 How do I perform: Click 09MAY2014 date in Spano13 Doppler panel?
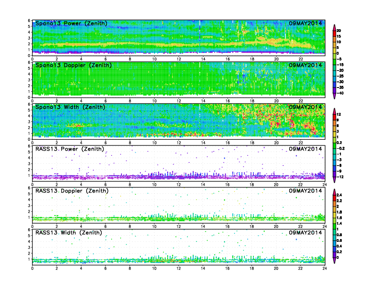click(x=306, y=65)
